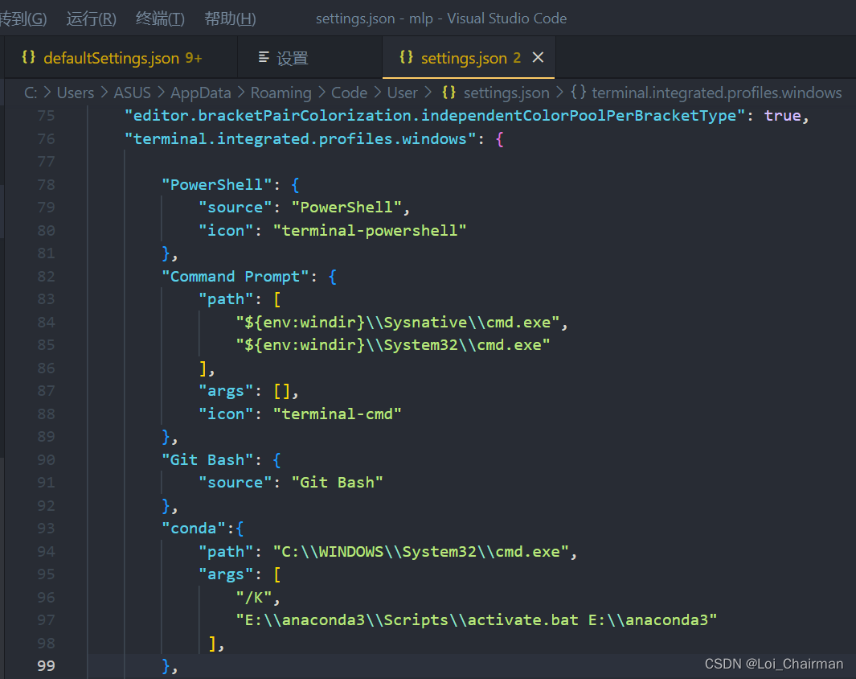Screen dimensions: 856x679
Task: Click the "Command Prompt" key text
Action: [236, 277]
